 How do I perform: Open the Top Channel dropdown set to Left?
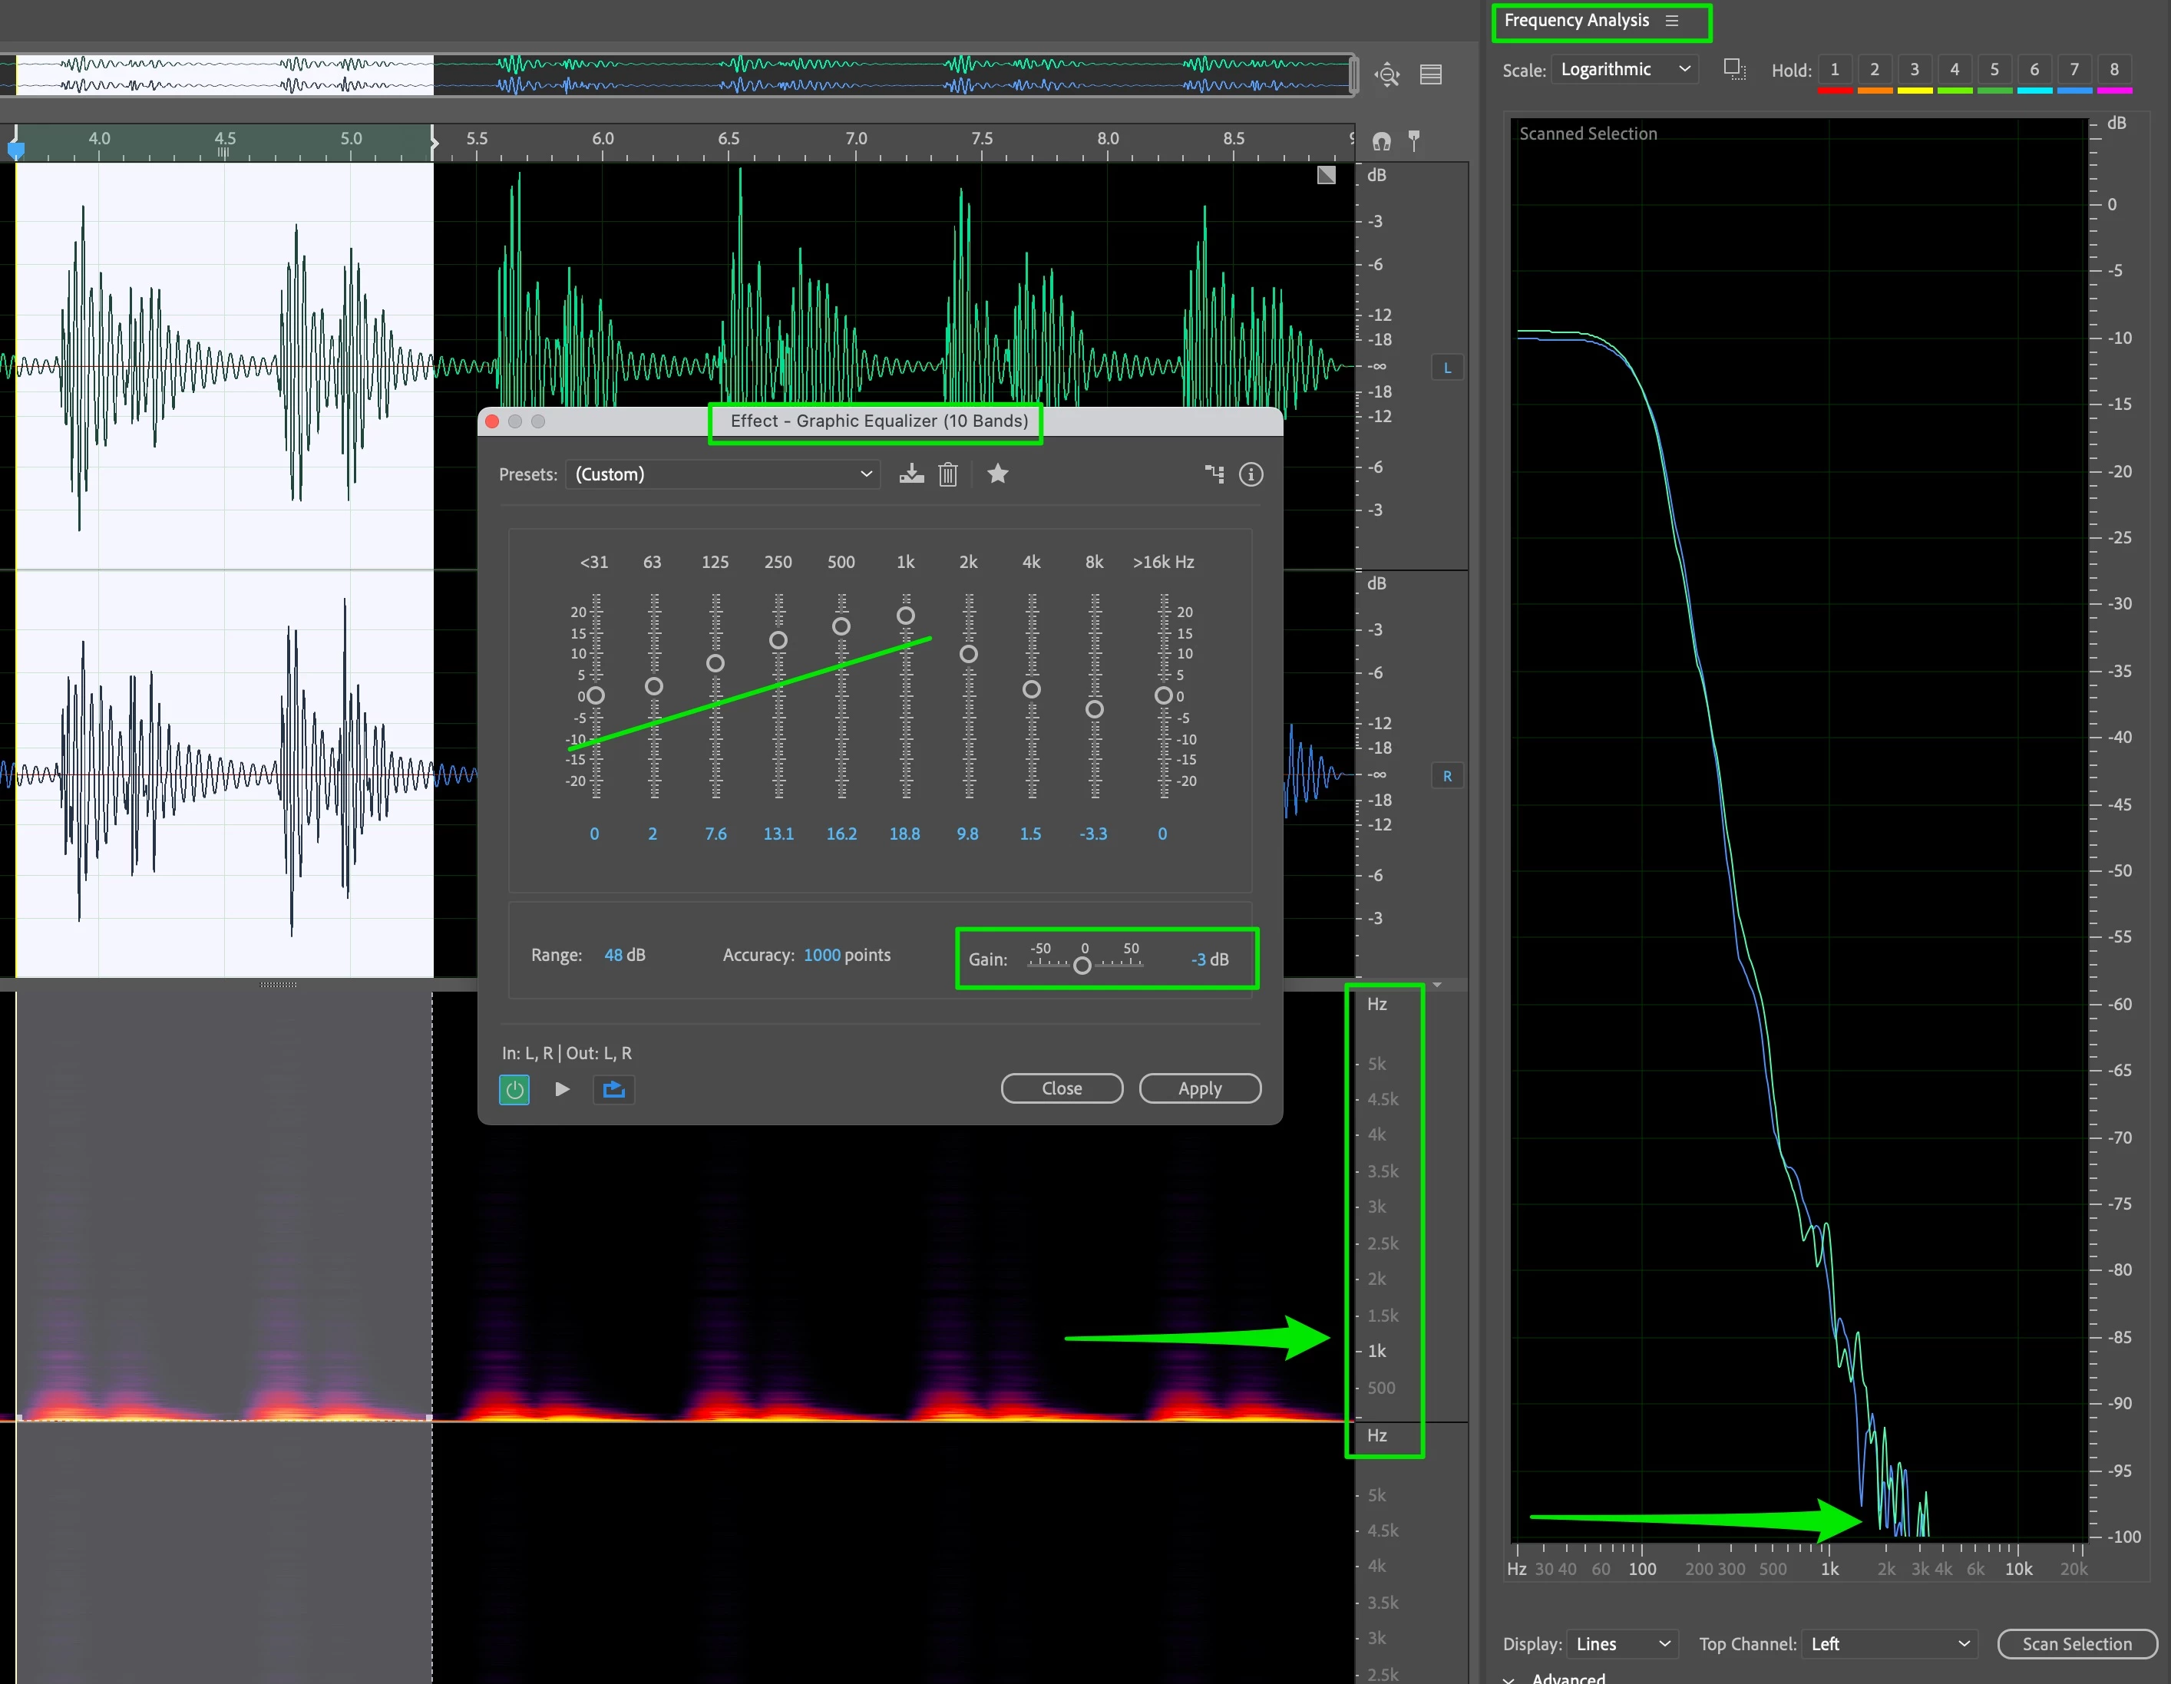click(x=1888, y=1643)
